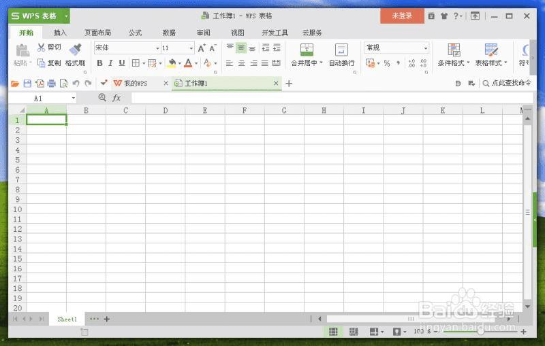Click the redo arrow
Viewport: 545px width, 346px height.
click(x=89, y=84)
